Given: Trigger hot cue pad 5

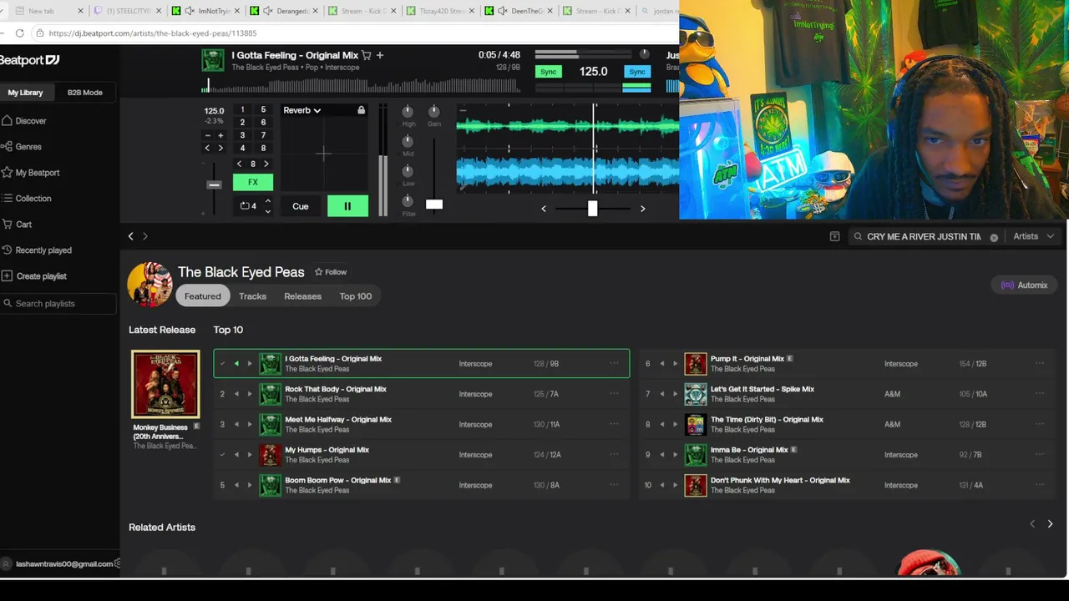Looking at the screenshot, I should click(263, 109).
